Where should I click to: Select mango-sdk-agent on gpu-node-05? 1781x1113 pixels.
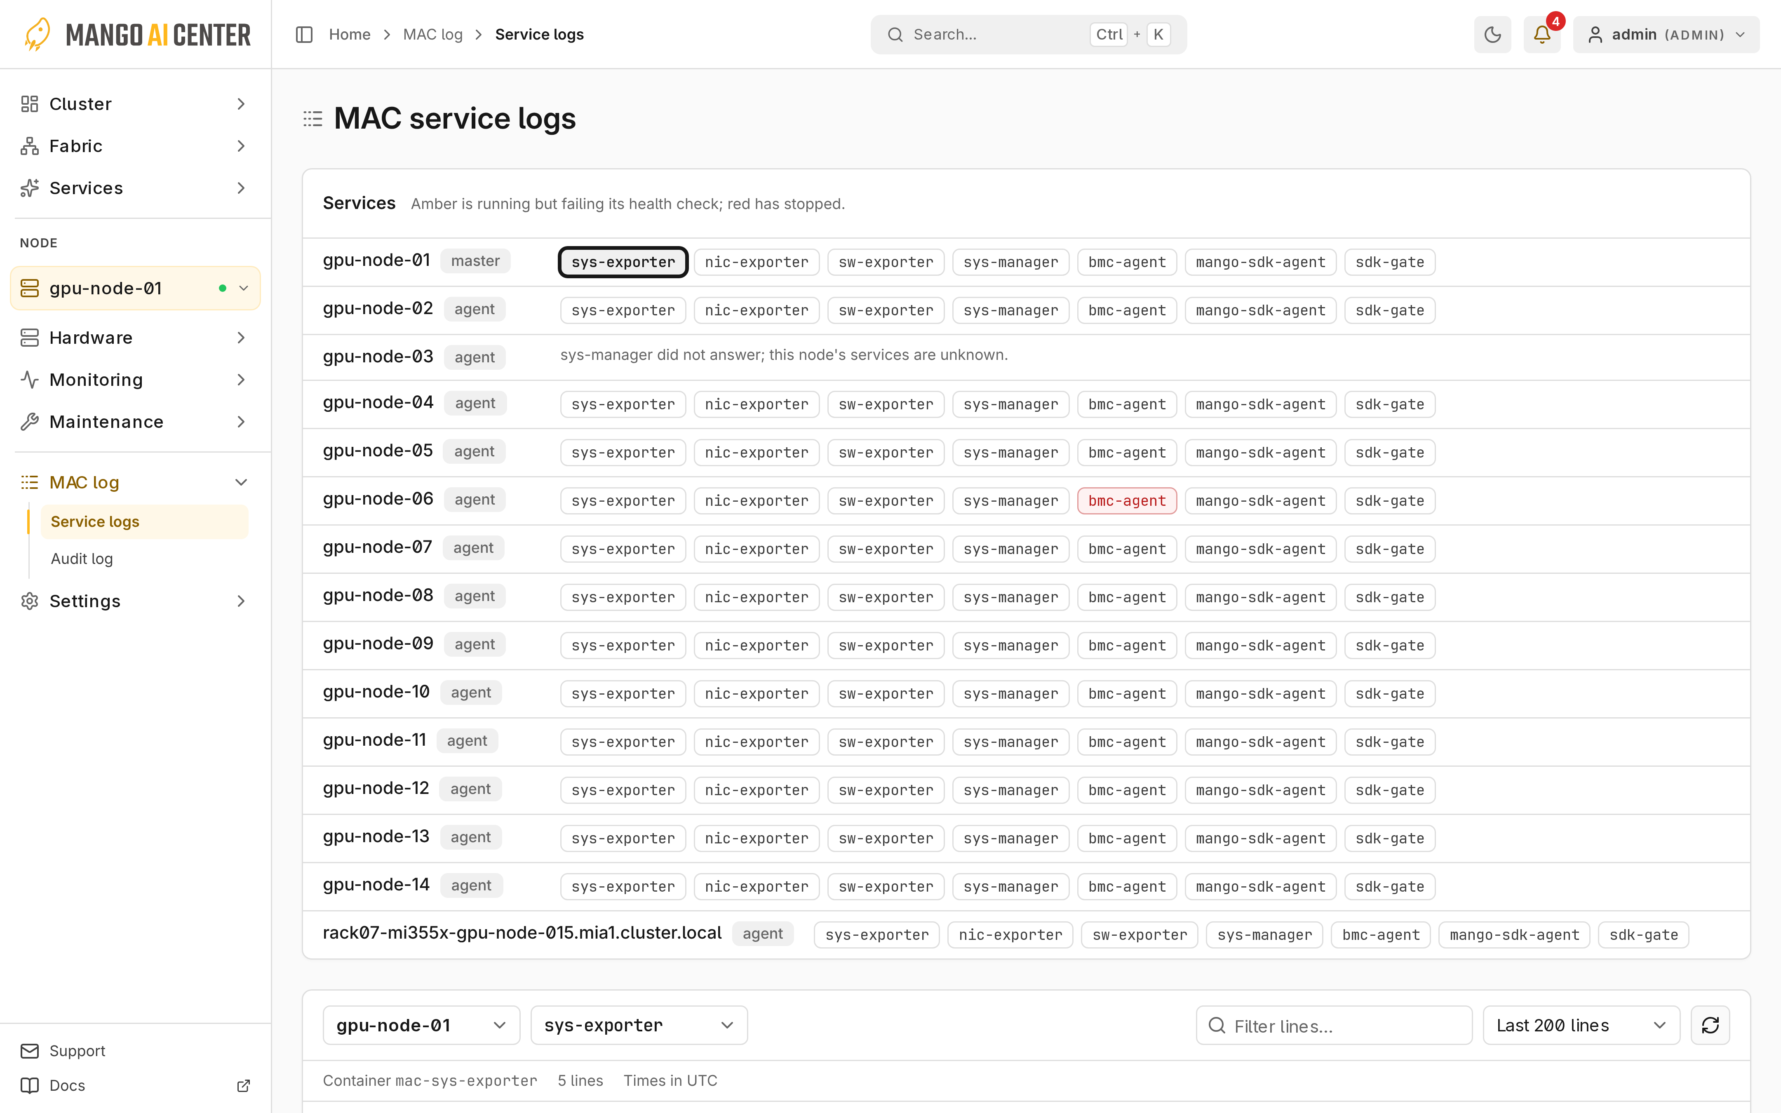1260,453
